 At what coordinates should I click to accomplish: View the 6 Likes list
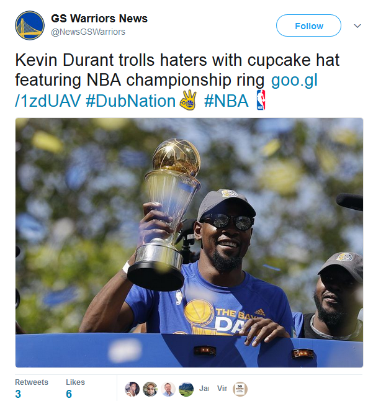tap(75, 388)
